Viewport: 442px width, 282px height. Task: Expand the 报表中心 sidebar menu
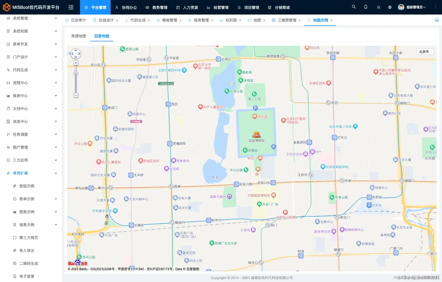tap(31, 96)
